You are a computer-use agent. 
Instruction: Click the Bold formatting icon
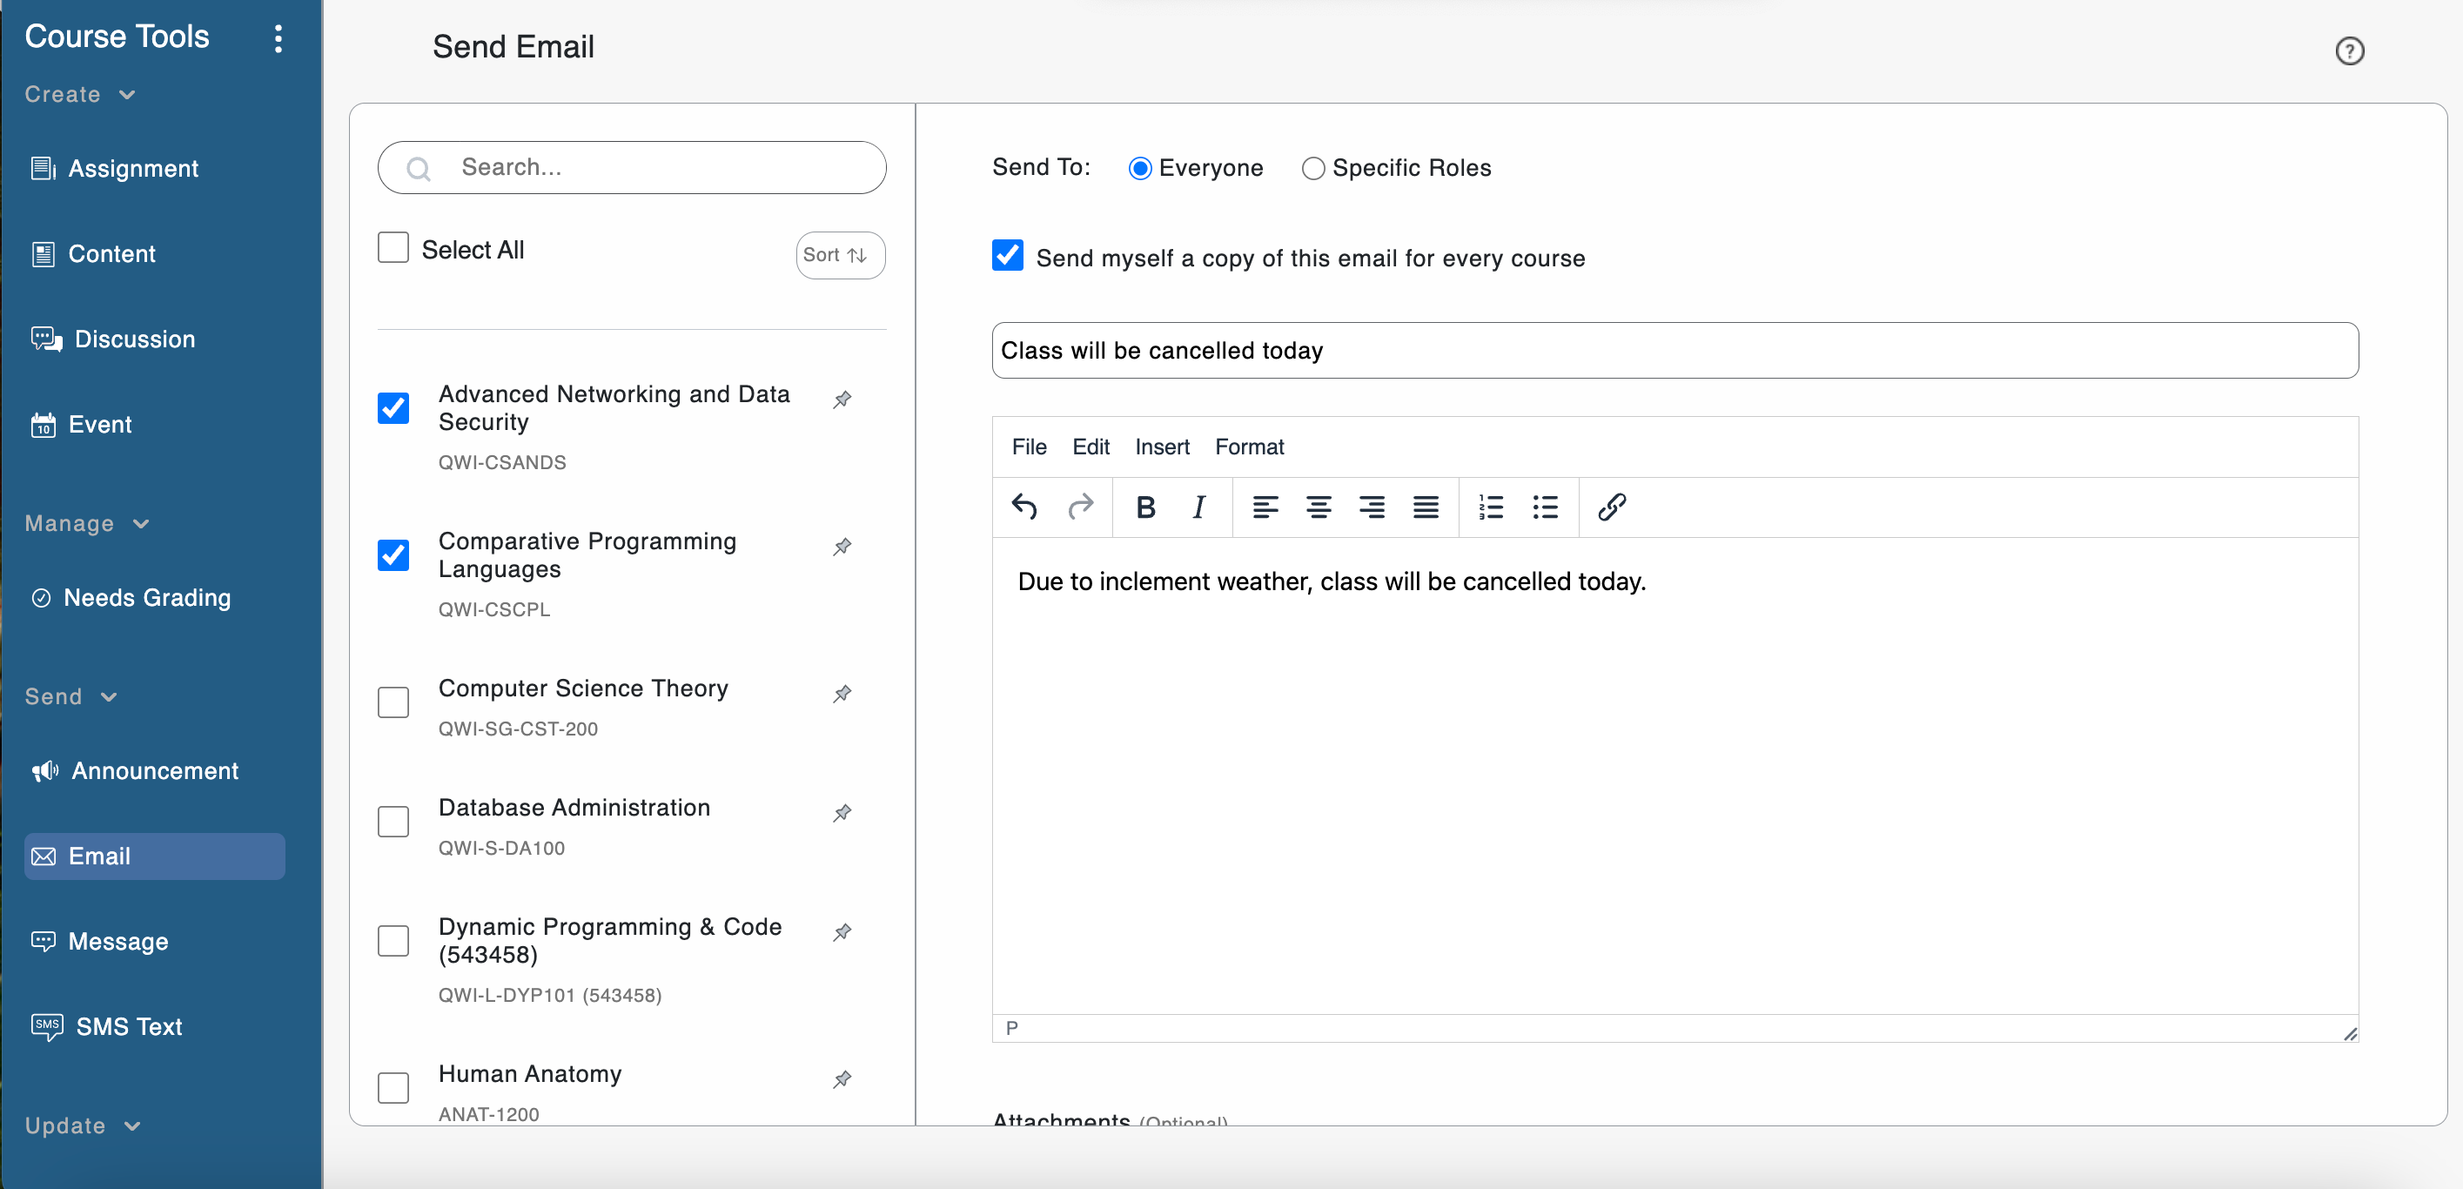pos(1145,507)
